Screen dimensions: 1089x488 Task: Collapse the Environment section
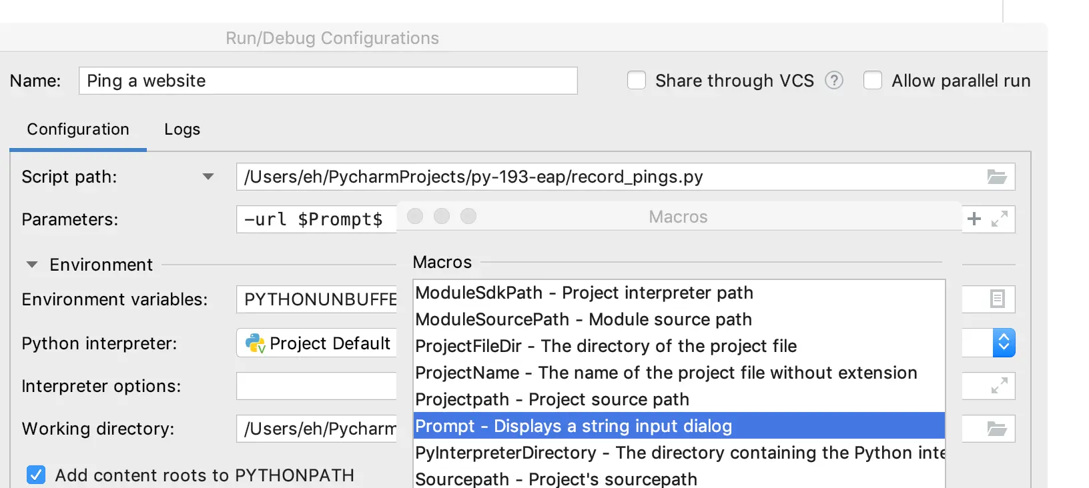point(31,265)
